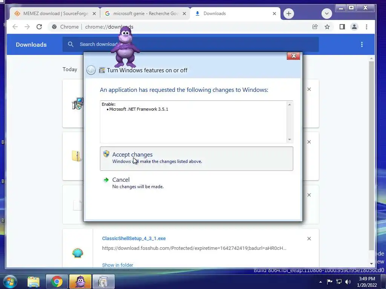Bookmark this page with the star icon
The width and height of the screenshot is (386, 289).
(327, 27)
